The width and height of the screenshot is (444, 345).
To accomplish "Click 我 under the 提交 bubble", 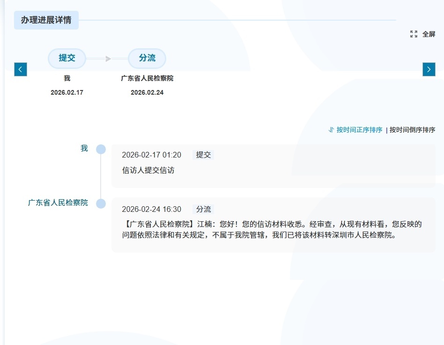I will pyautogui.click(x=67, y=78).
